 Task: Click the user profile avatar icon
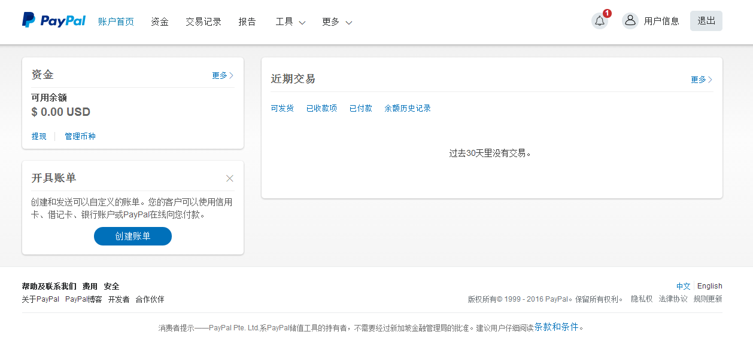pos(630,21)
